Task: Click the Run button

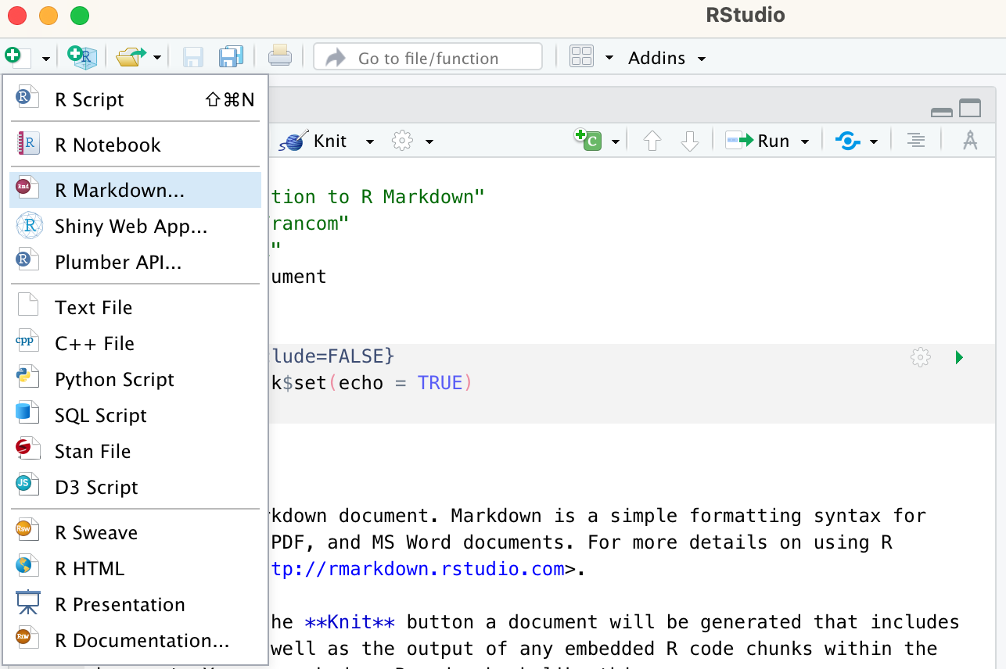Action: [757, 141]
